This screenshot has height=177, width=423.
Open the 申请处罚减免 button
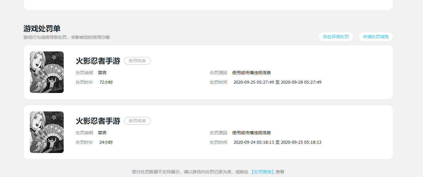click(376, 37)
